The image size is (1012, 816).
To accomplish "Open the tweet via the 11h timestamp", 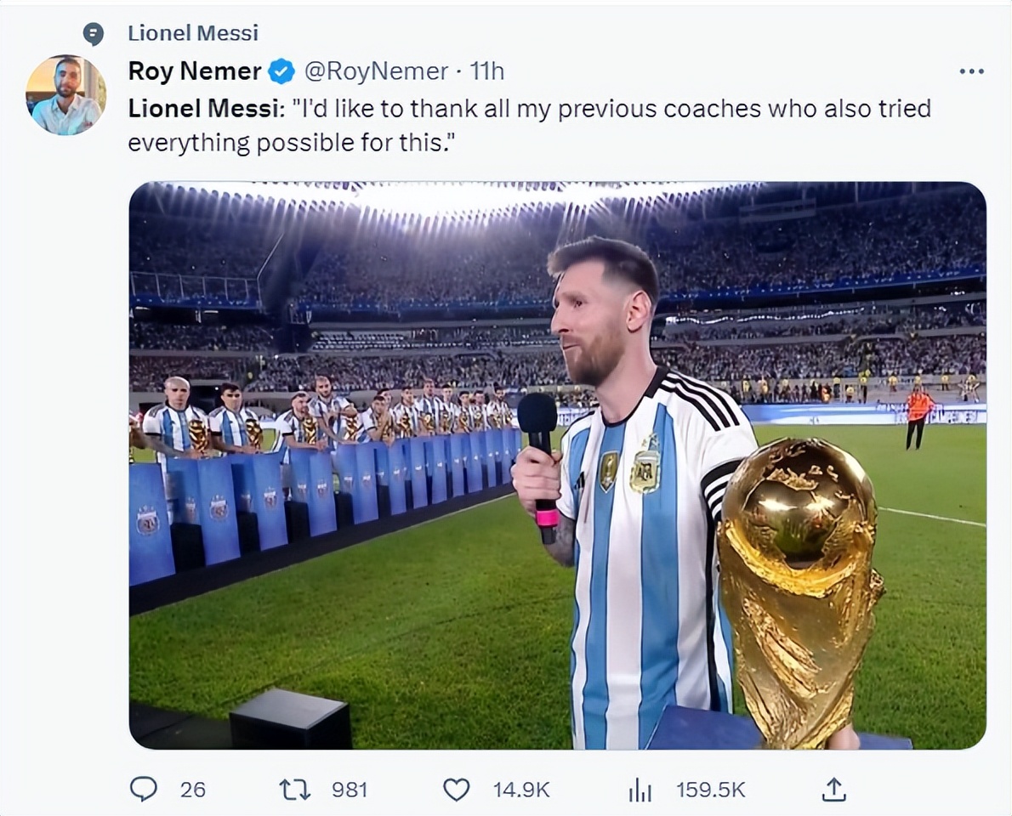I will pos(487,71).
